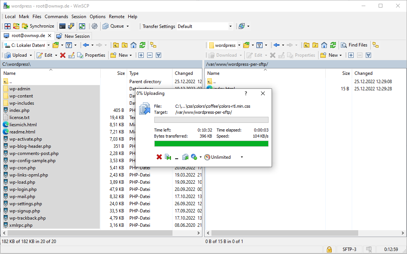The image size is (407, 254).
Task: Click the file progress bar in upload dialog
Action: (211, 119)
